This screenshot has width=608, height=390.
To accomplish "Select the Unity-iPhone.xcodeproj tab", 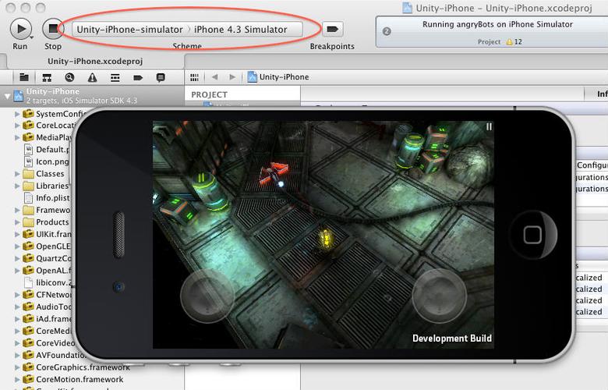I will point(95,62).
